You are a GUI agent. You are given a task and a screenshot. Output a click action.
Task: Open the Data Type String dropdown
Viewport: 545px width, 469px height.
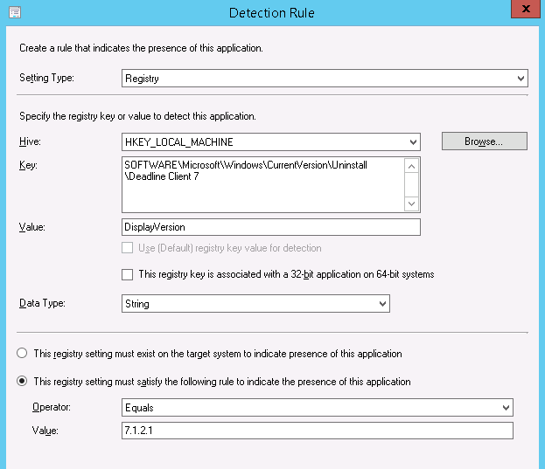click(255, 304)
